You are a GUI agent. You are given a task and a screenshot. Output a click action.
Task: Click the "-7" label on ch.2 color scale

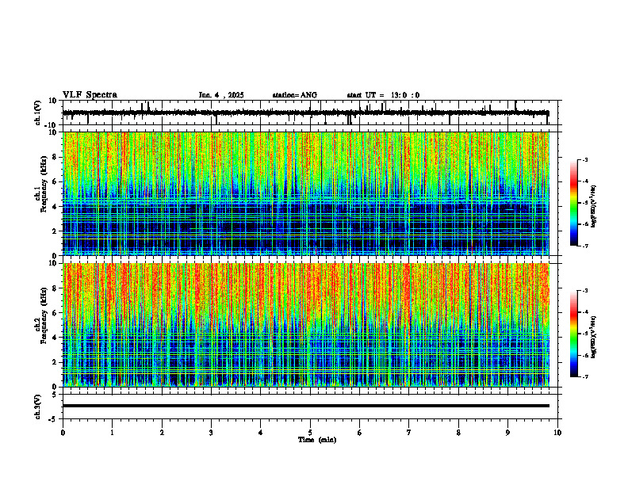(x=584, y=376)
